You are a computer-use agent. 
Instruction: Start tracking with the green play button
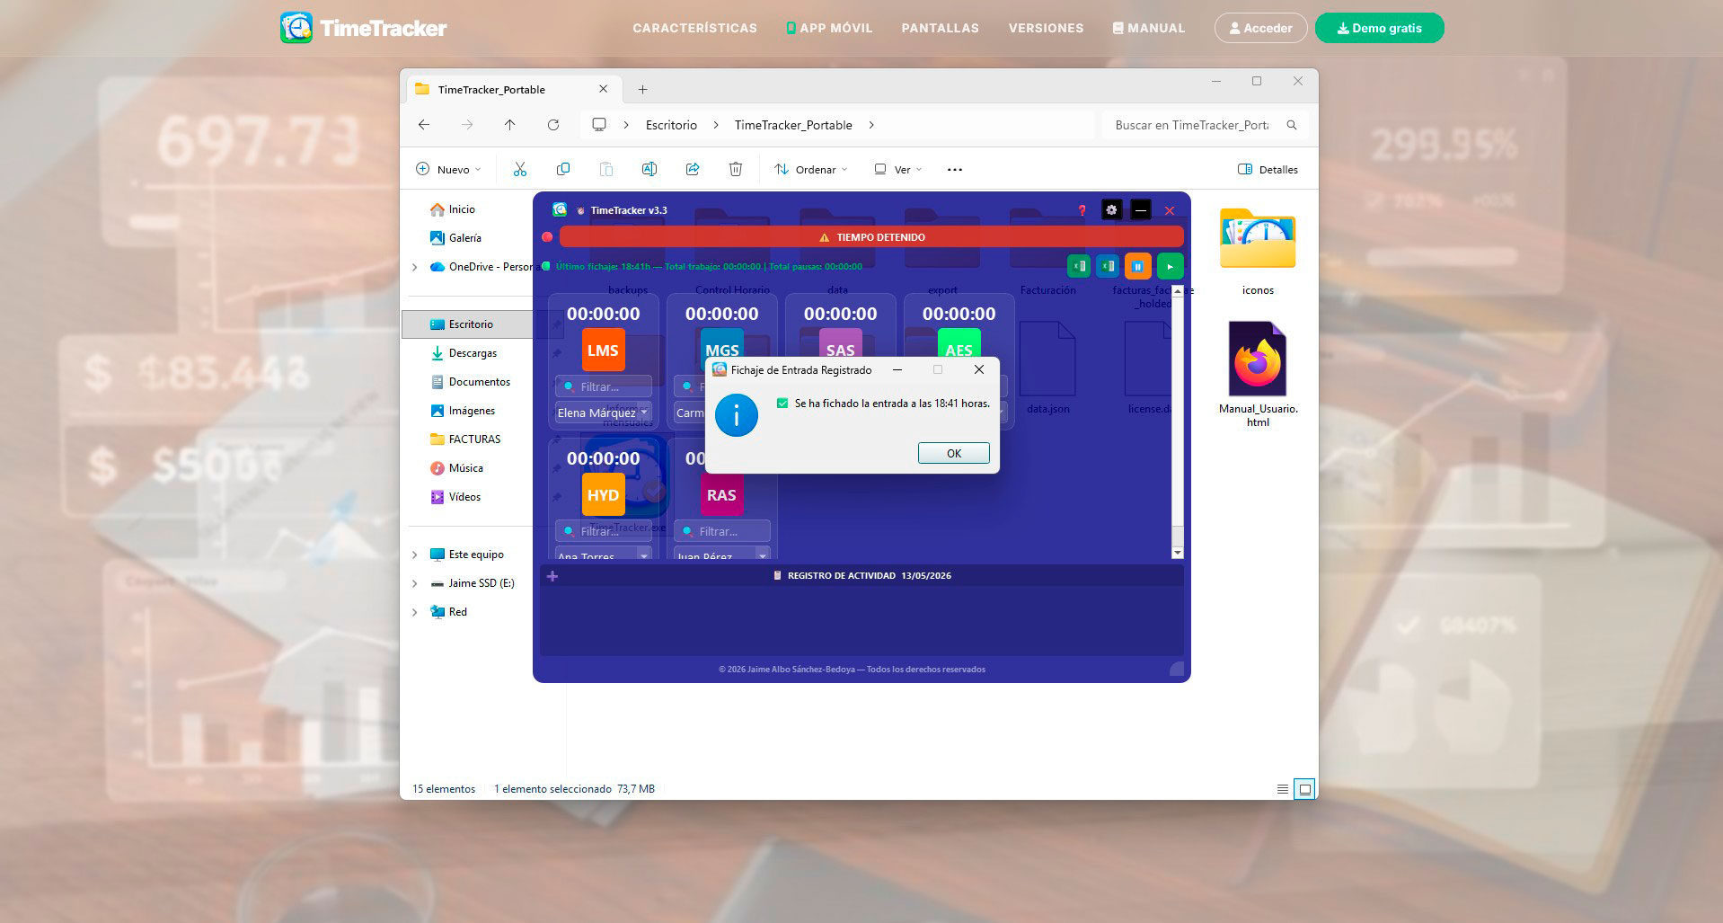1170,266
